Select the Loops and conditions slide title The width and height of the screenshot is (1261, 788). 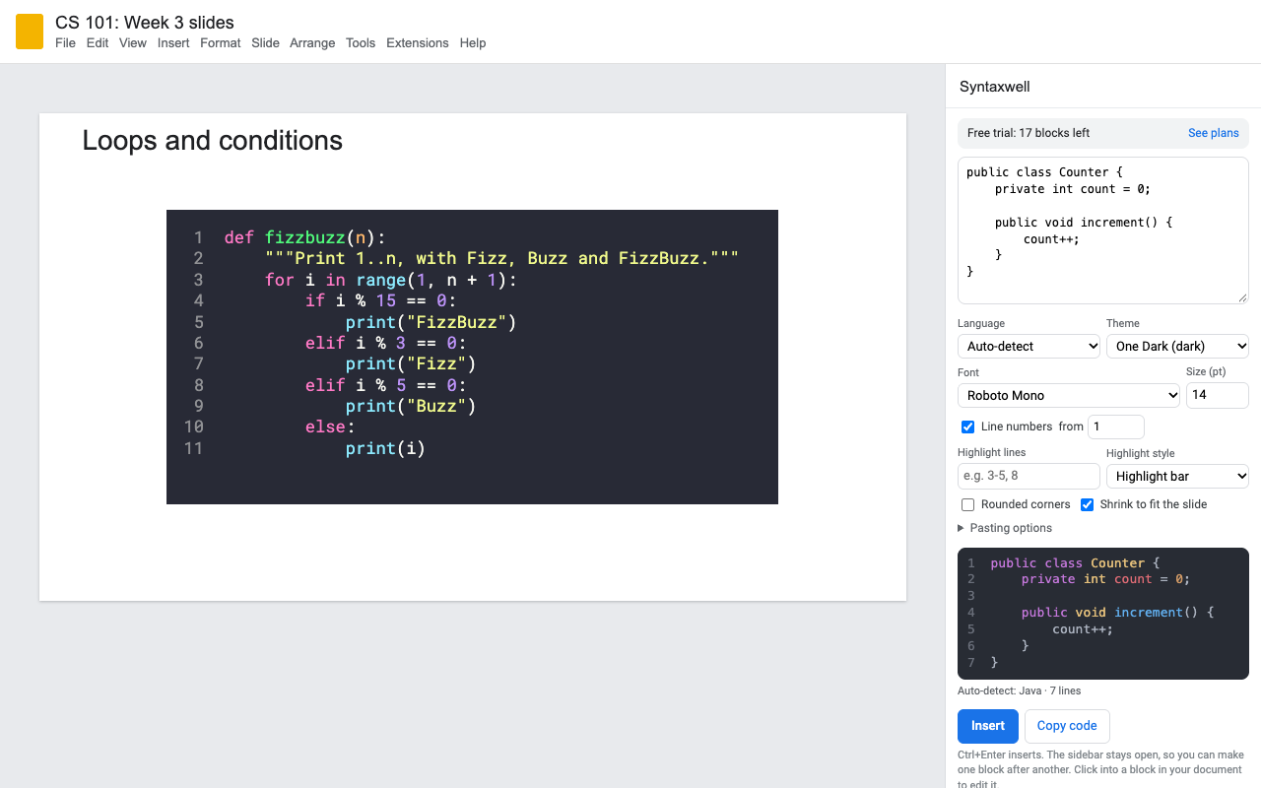[213, 141]
